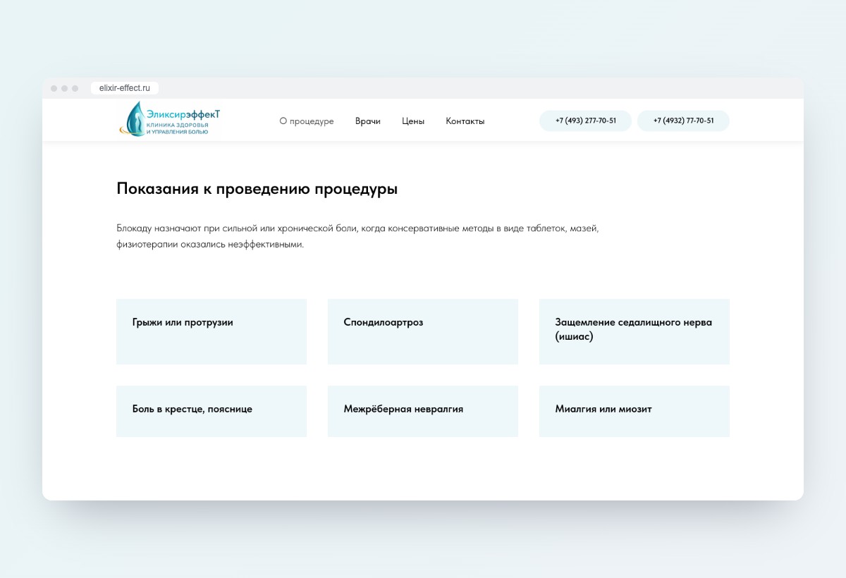Click the Межрёберная невралгия card
The image size is (846, 578).
(x=423, y=411)
